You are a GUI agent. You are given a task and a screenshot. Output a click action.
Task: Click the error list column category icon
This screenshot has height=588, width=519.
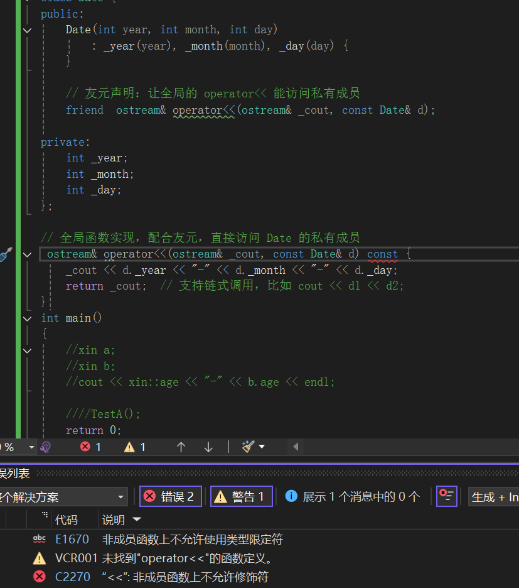45,515
